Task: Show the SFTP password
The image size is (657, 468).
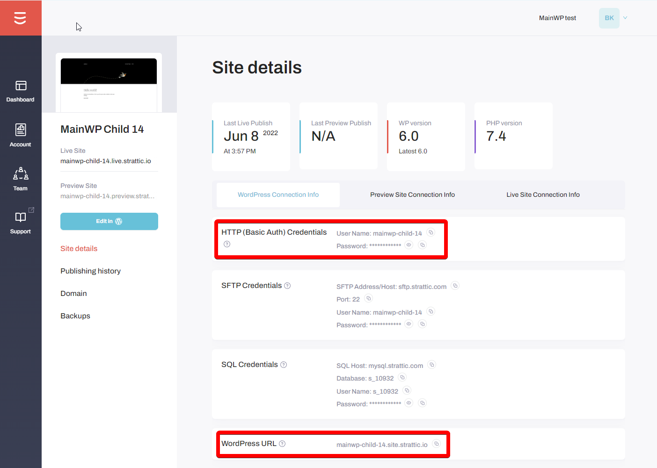Action: (x=409, y=324)
